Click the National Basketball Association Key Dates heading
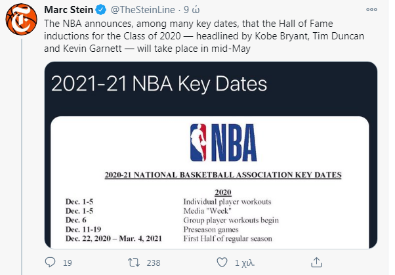The width and height of the screenshot is (395, 275). pos(222,175)
